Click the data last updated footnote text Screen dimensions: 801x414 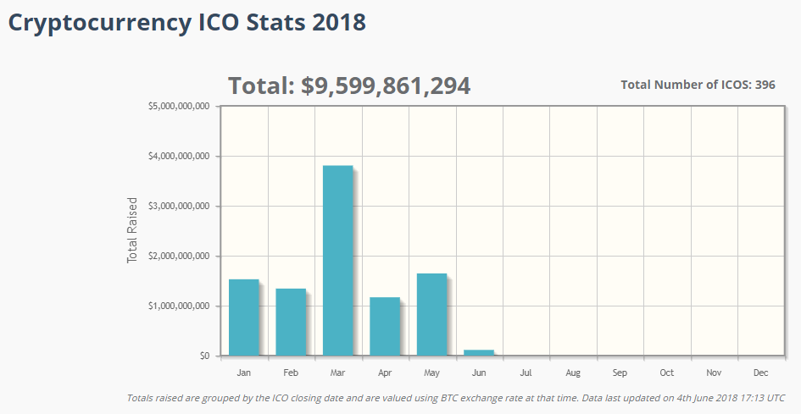[455, 398]
